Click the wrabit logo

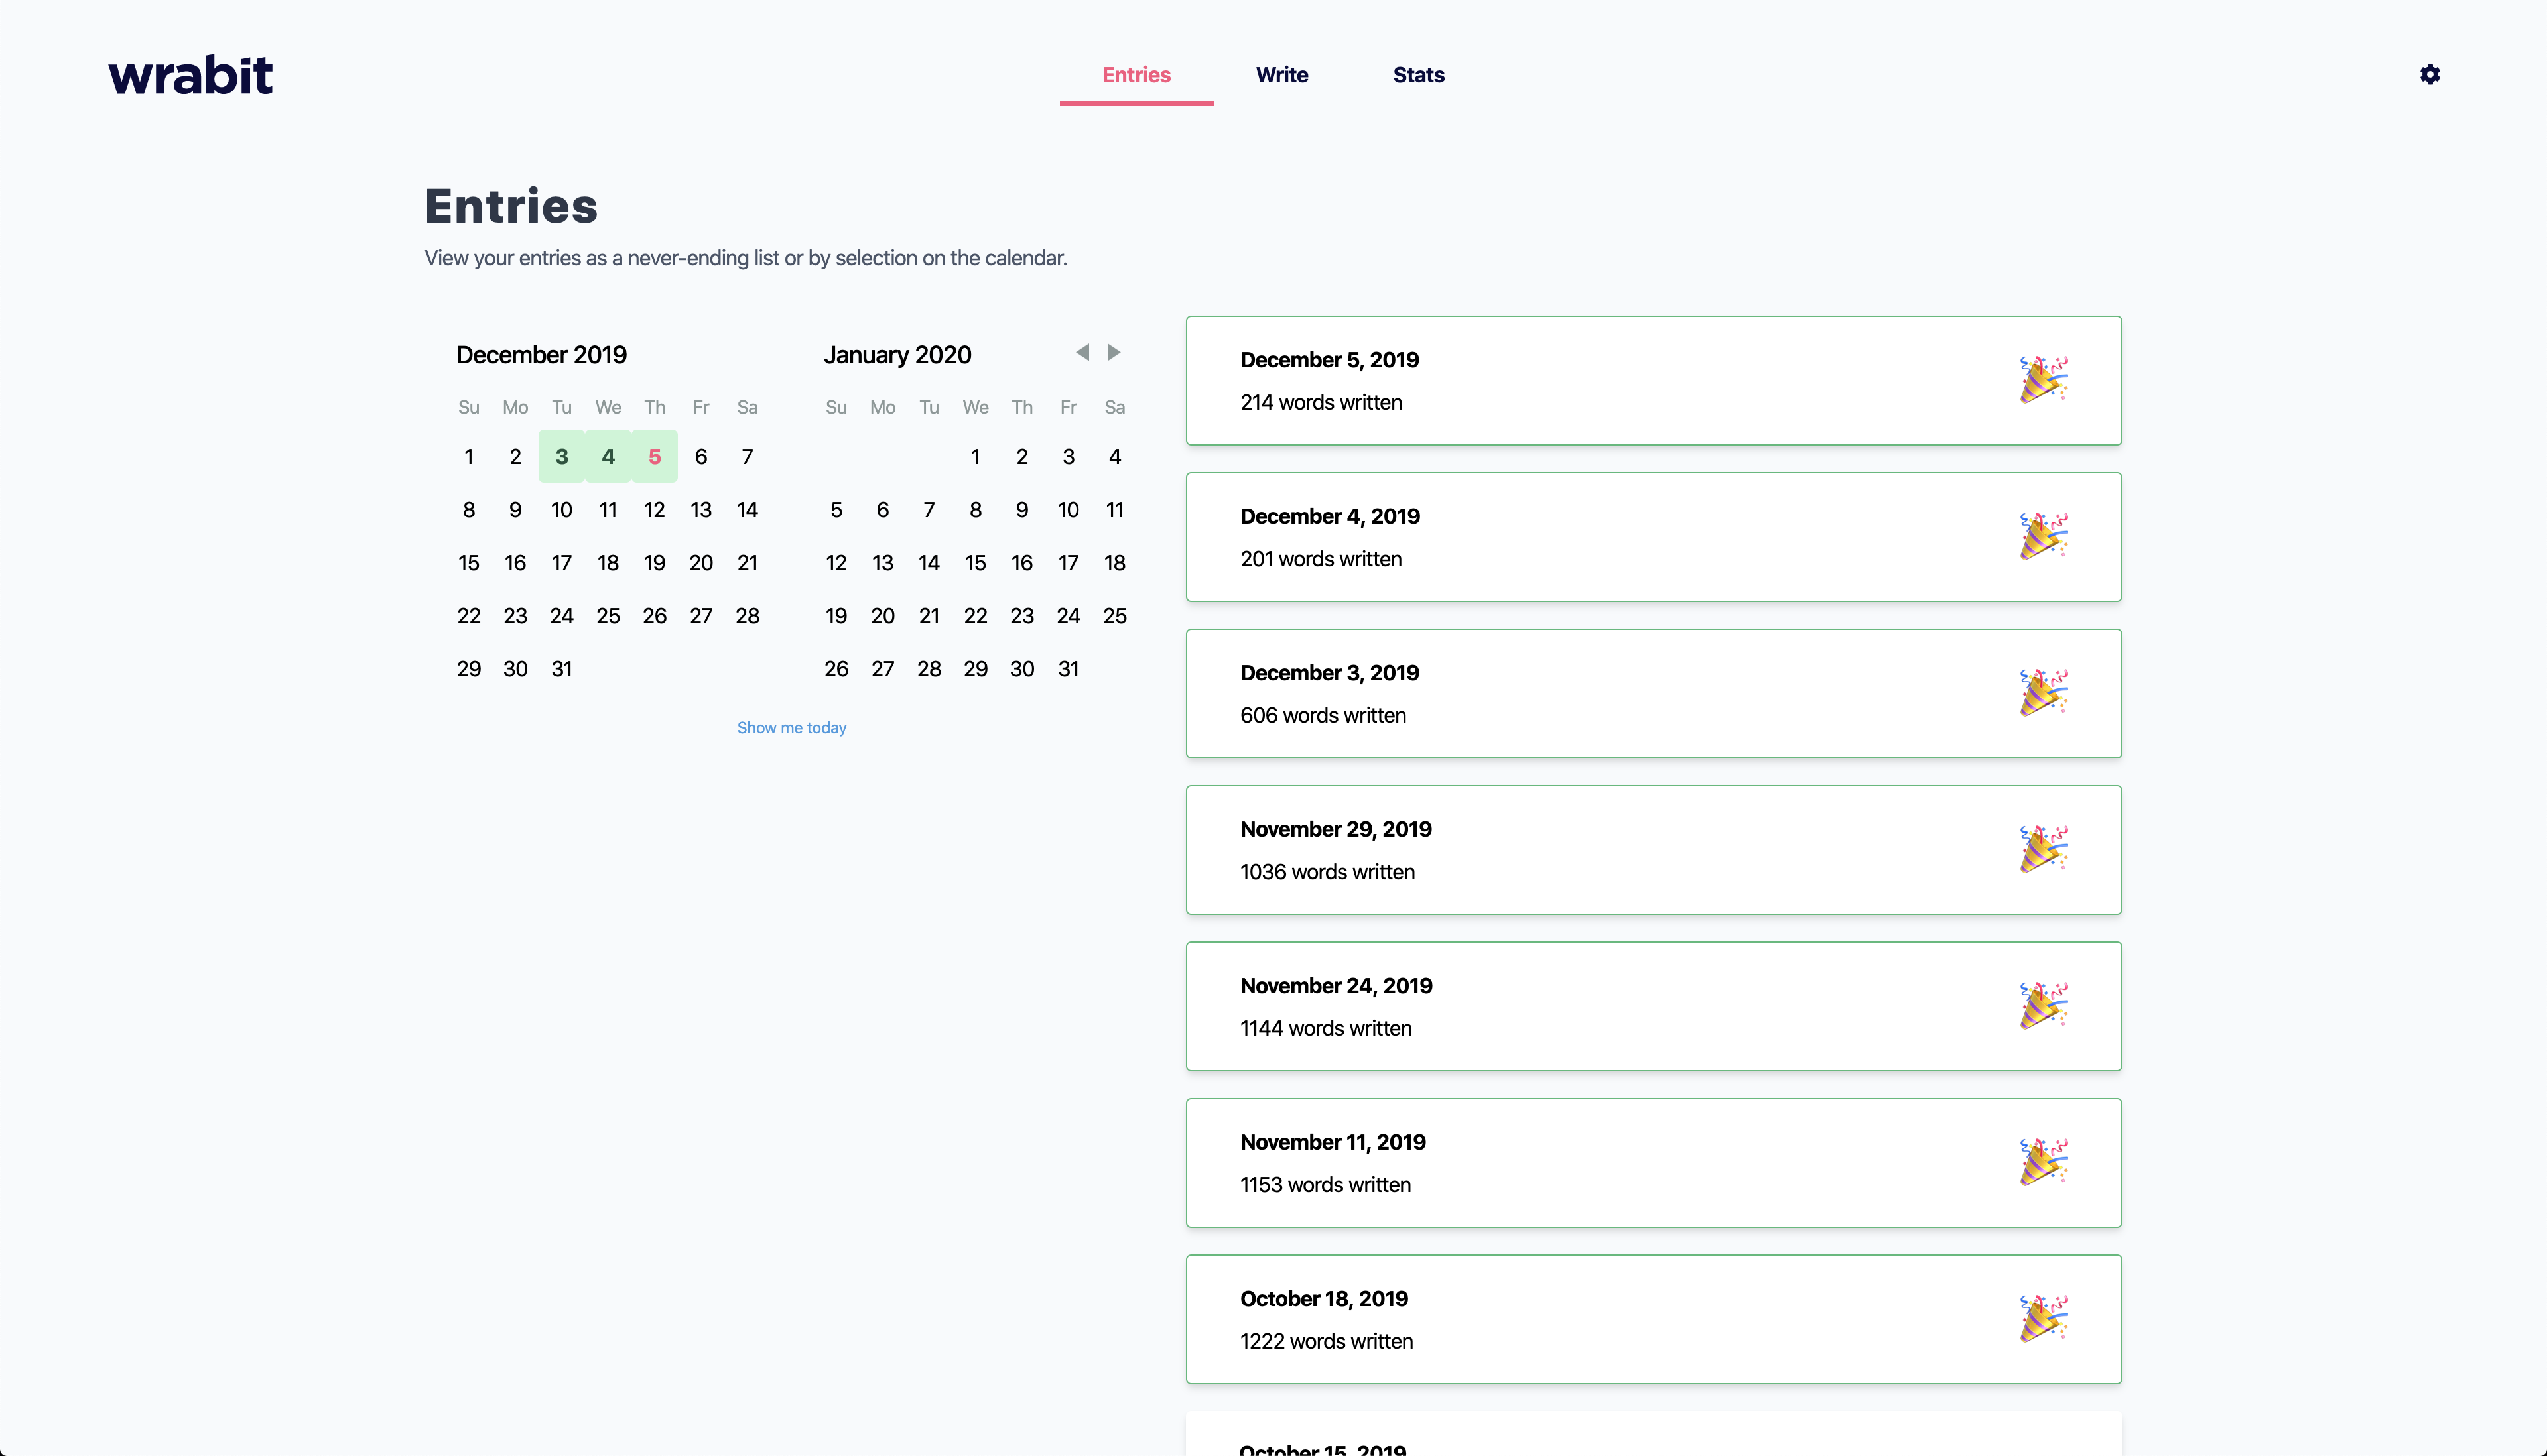pyautogui.click(x=190, y=75)
